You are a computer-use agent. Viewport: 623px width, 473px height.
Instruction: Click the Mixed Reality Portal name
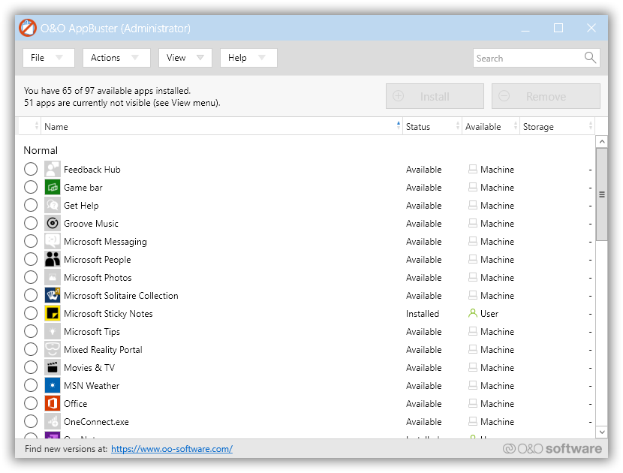(x=103, y=350)
